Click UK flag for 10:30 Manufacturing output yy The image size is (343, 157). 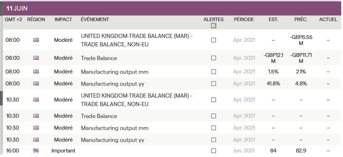pyautogui.click(x=36, y=140)
